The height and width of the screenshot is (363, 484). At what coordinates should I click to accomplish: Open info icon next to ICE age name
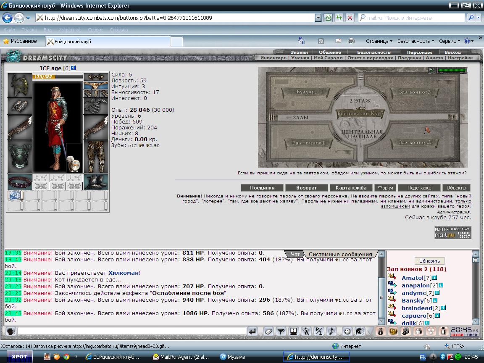click(x=74, y=68)
